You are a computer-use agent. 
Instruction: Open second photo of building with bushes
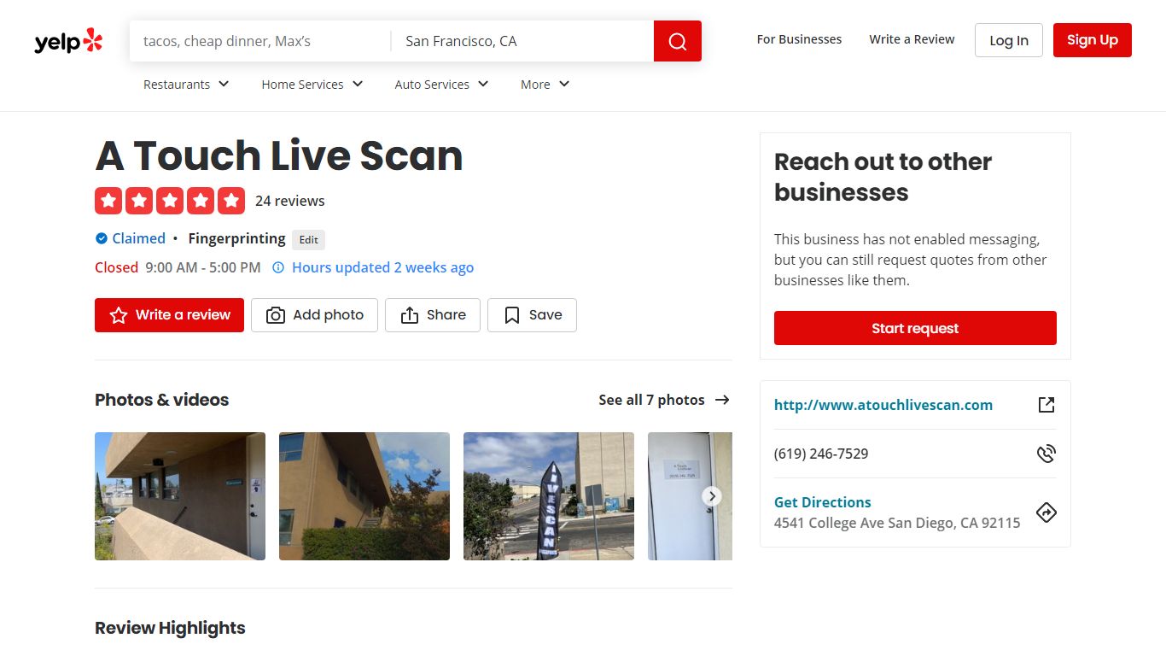pos(364,496)
